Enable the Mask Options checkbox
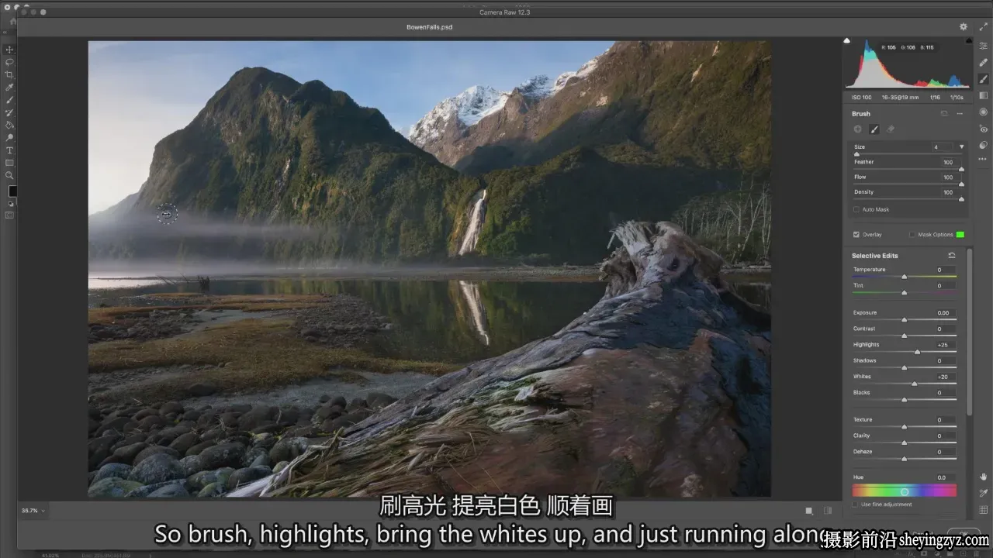Viewport: 993px width, 558px height. click(912, 234)
